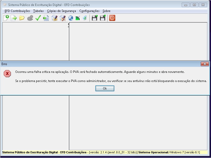Open the yellow folder icon in toolbar
The width and height of the screenshot is (211, 158).
22,18
